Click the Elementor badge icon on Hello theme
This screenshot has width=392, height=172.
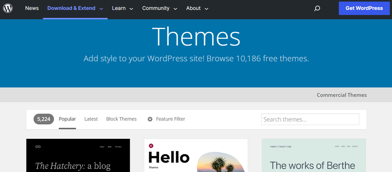pos(151,146)
